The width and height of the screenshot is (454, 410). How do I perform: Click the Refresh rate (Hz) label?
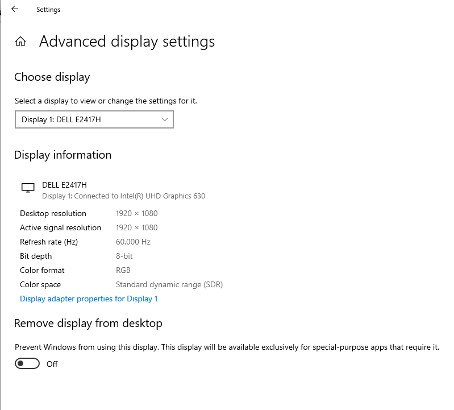(49, 242)
